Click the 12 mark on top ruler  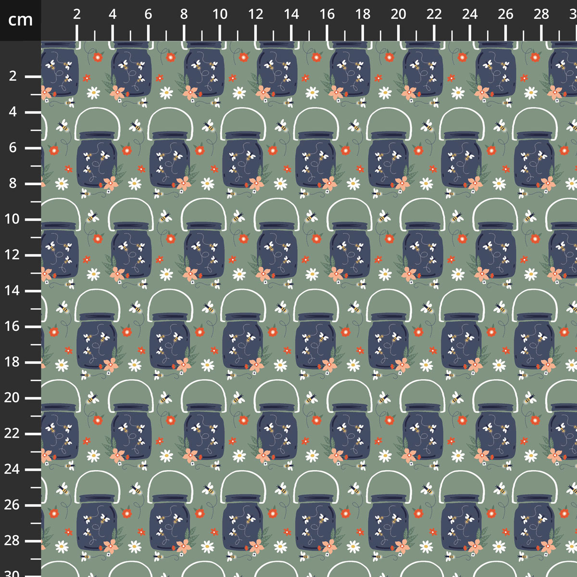coord(255,14)
